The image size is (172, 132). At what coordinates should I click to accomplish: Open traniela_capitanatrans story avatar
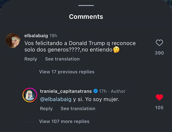(30, 95)
